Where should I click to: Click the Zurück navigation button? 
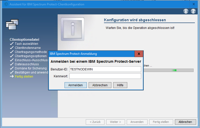point(95,122)
